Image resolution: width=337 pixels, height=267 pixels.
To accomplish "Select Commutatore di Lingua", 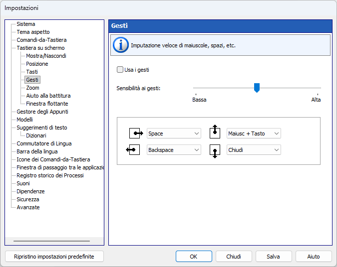I will point(44,143).
